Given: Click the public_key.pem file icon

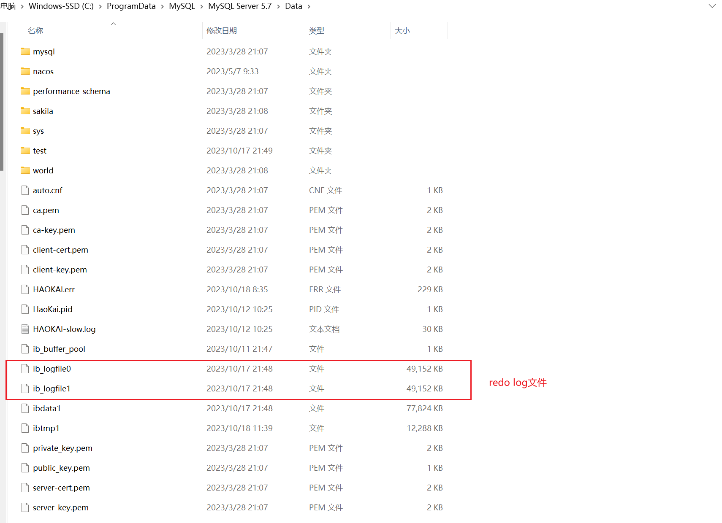Looking at the screenshot, I should pyautogui.click(x=25, y=468).
